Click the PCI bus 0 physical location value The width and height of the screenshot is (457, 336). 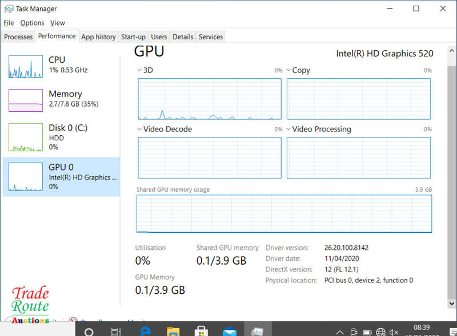(368, 281)
